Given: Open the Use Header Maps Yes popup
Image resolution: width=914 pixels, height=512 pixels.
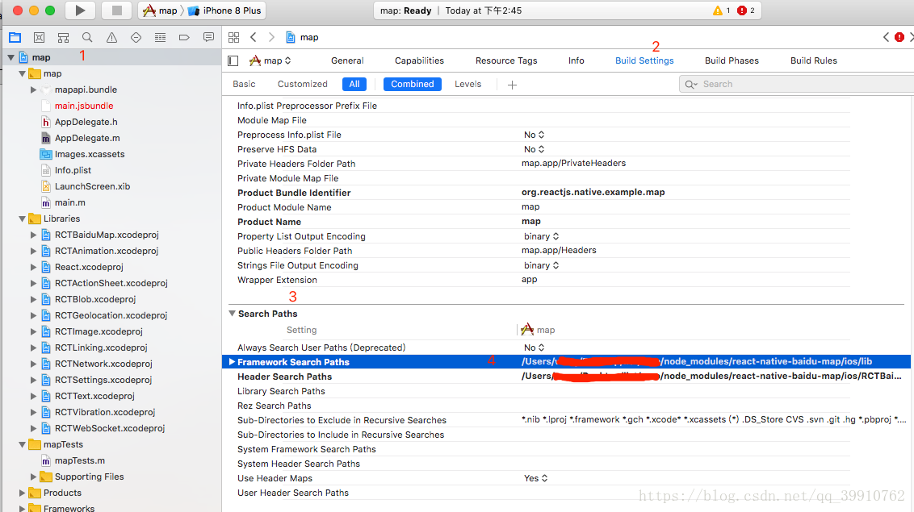Looking at the screenshot, I should tap(535, 478).
